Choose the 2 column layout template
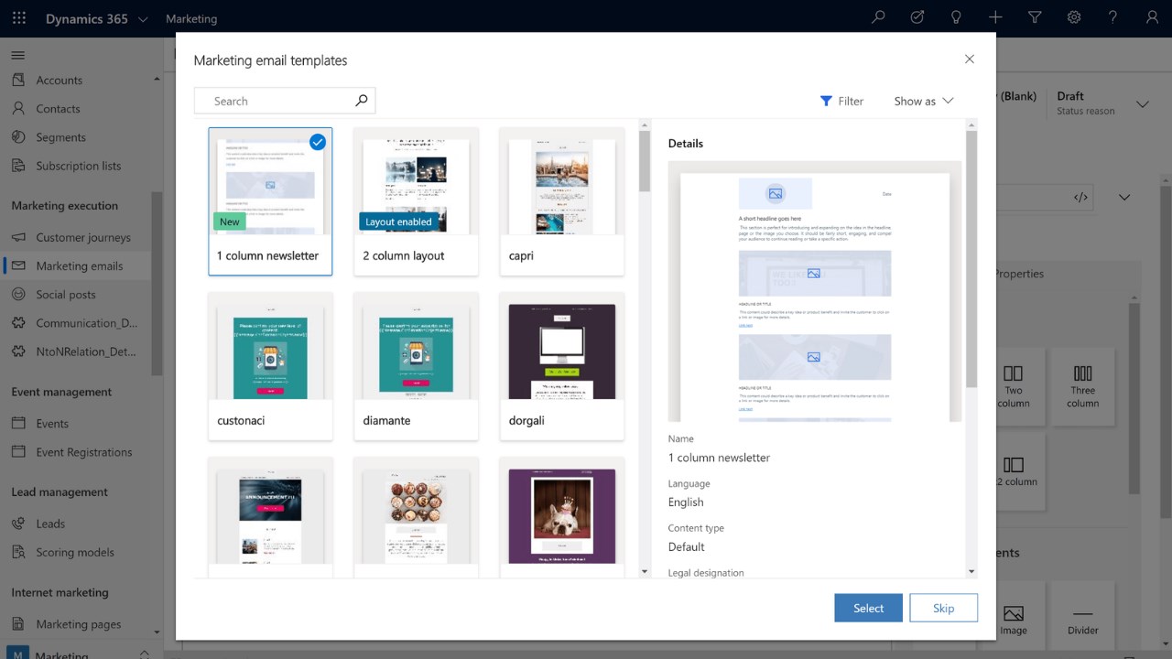 (416, 201)
